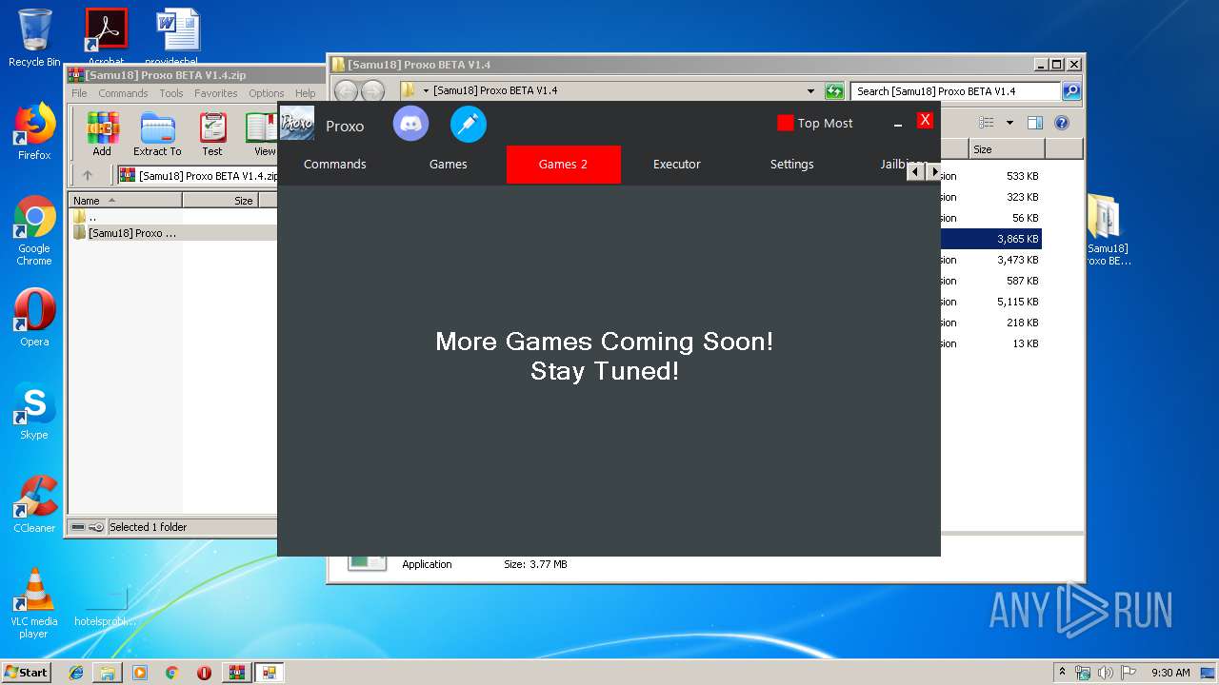This screenshot has width=1219, height=685.
Task: Open the Firefox desktop shortcut
Action: point(34,131)
